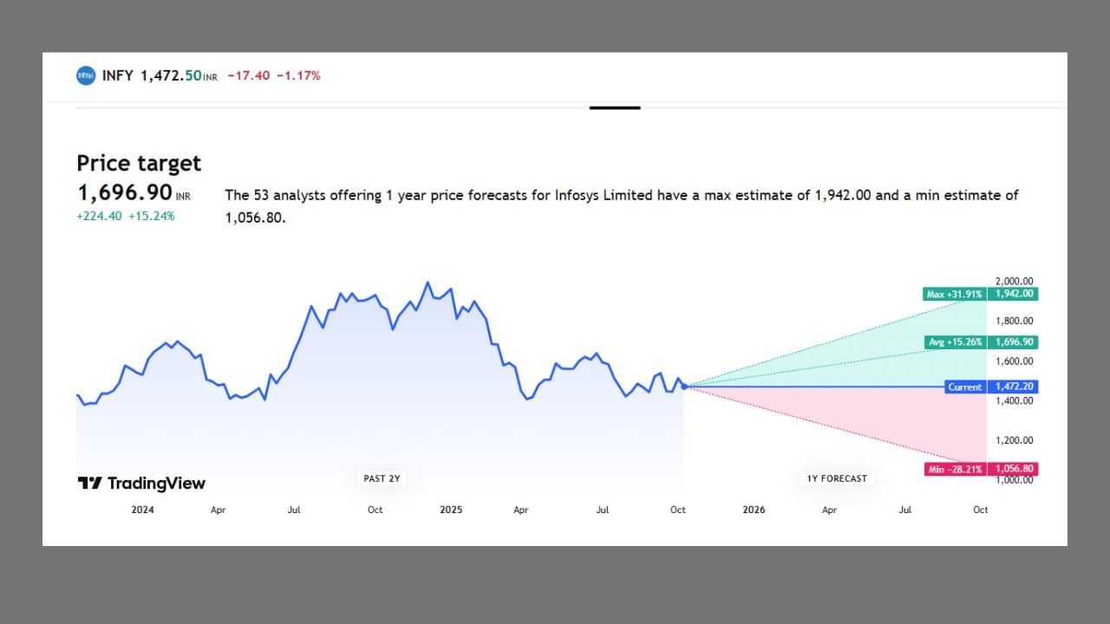This screenshot has width=1110, height=624.
Task: Select the PAST 2Y chart label
Action: 382,478
